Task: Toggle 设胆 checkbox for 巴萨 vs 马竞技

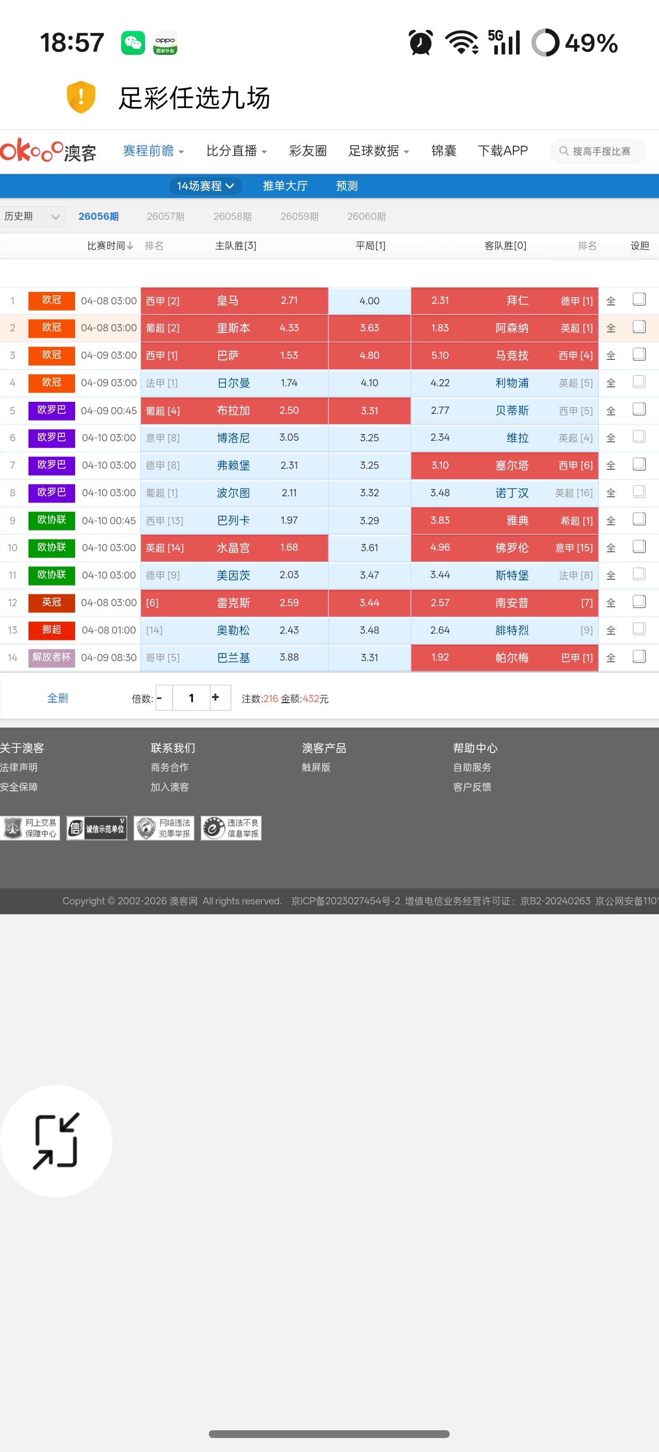Action: [x=639, y=355]
